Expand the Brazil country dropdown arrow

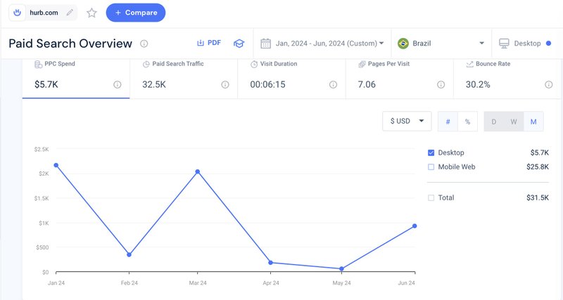tap(481, 44)
